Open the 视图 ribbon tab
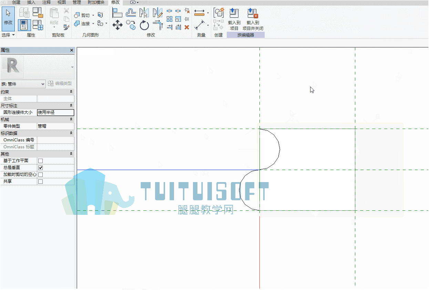 click(x=62, y=2)
